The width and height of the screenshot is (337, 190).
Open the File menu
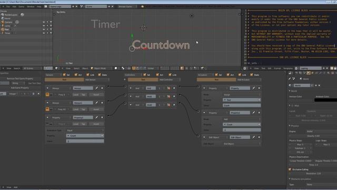point(8,6)
